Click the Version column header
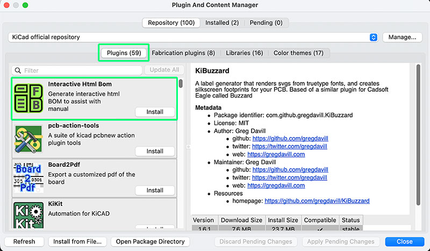This screenshot has width=430, height=251. pos(204,220)
